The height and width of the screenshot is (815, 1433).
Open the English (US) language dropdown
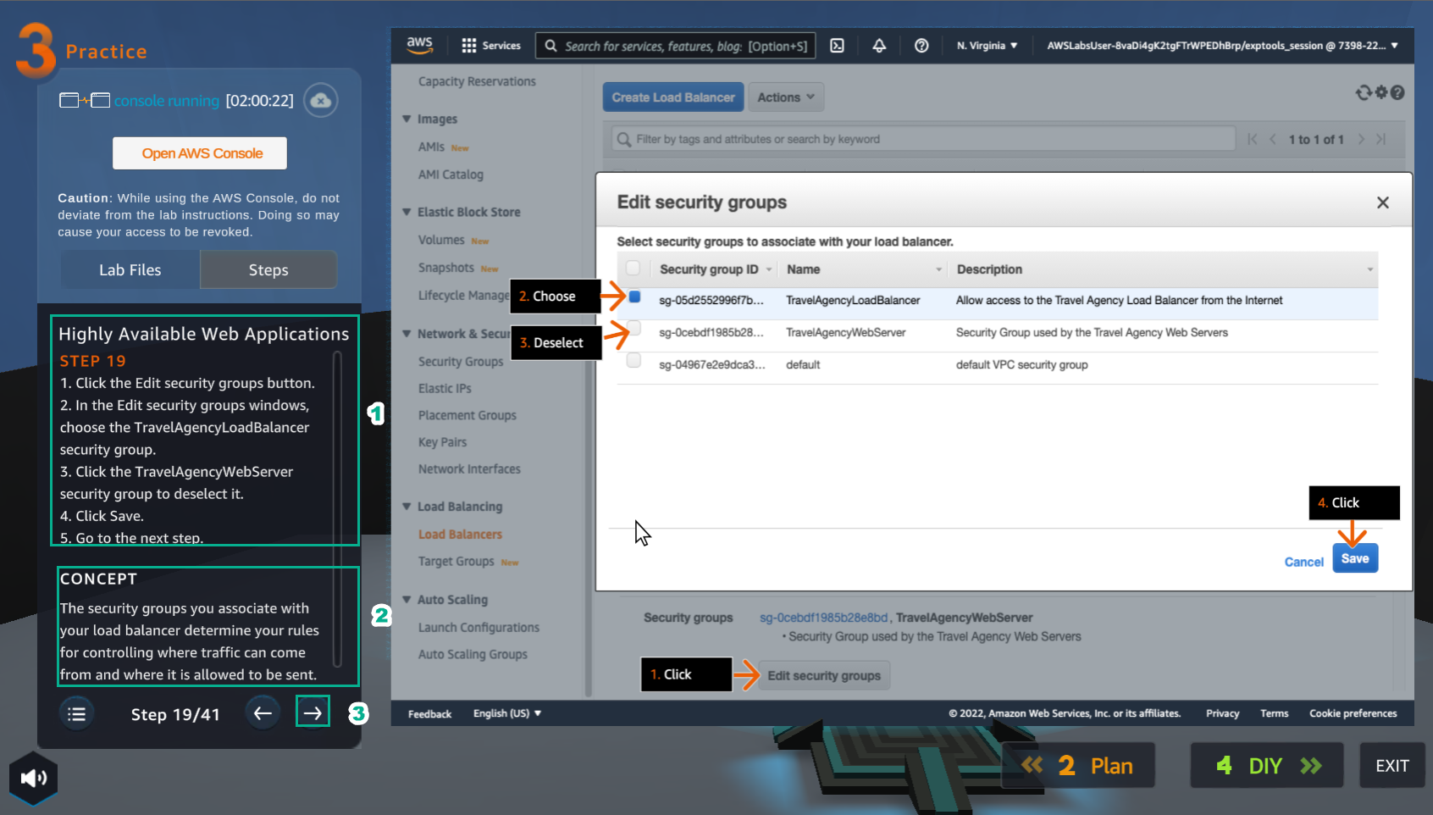506,713
